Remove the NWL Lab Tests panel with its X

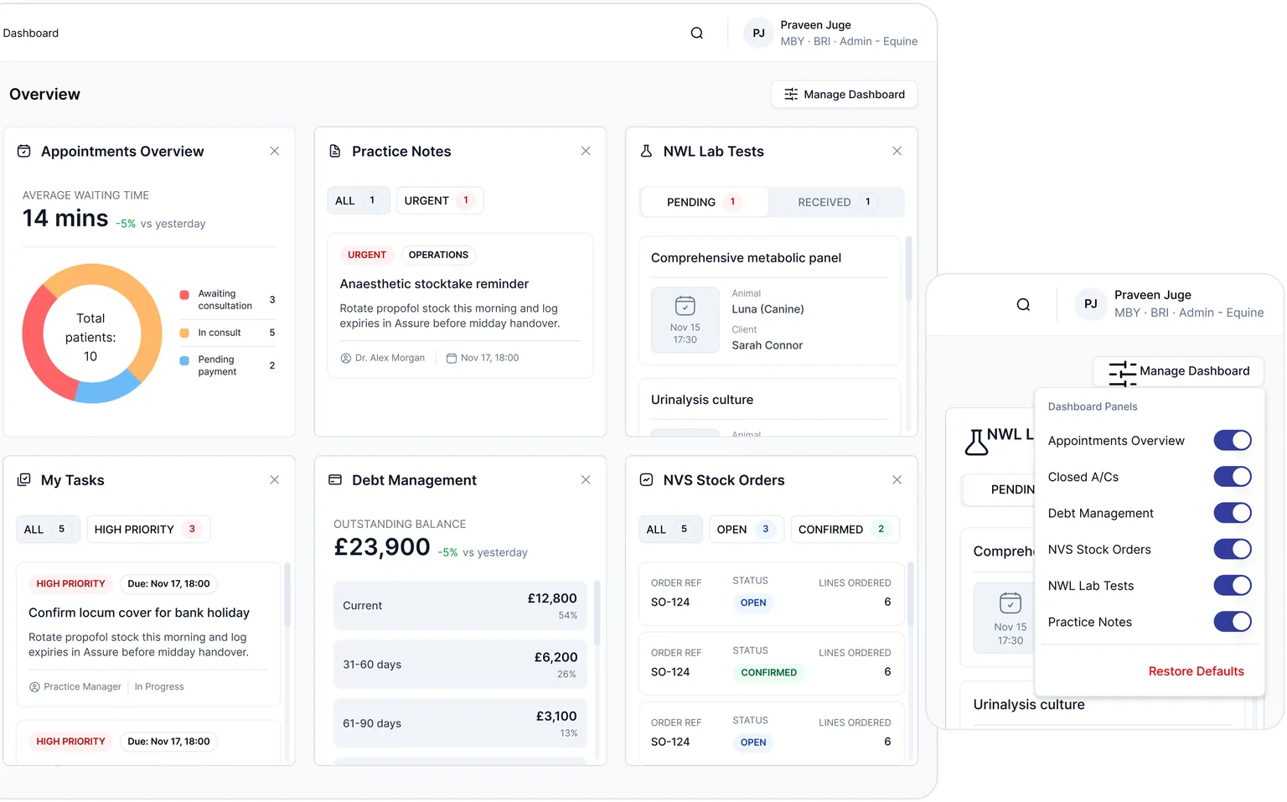[x=897, y=152]
